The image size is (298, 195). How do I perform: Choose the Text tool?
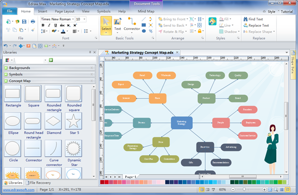point(117,25)
